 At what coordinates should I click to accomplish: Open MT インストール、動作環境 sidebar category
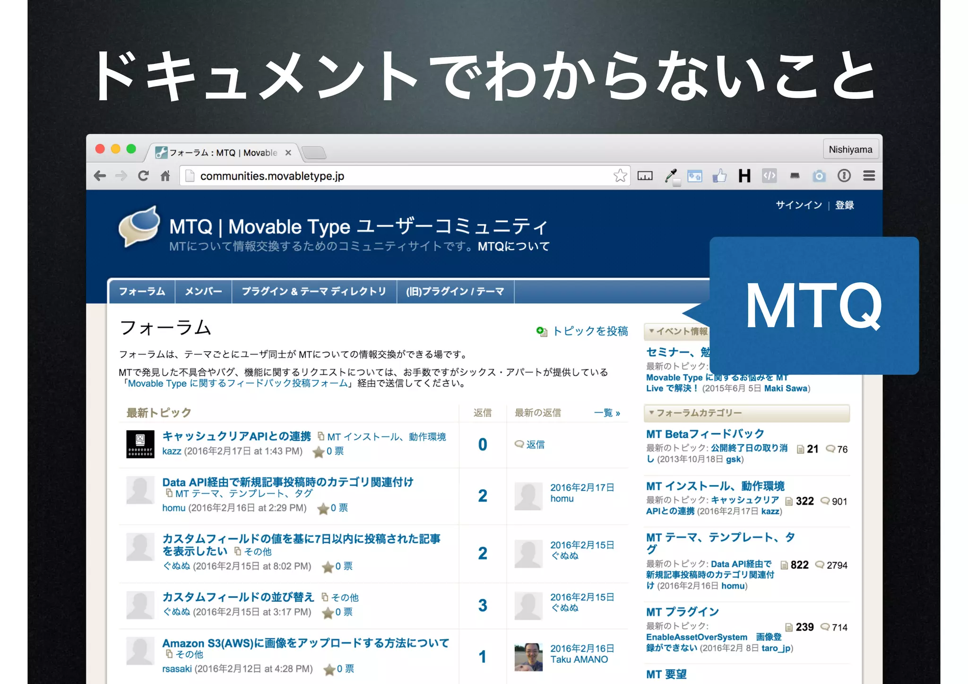[x=715, y=485]
